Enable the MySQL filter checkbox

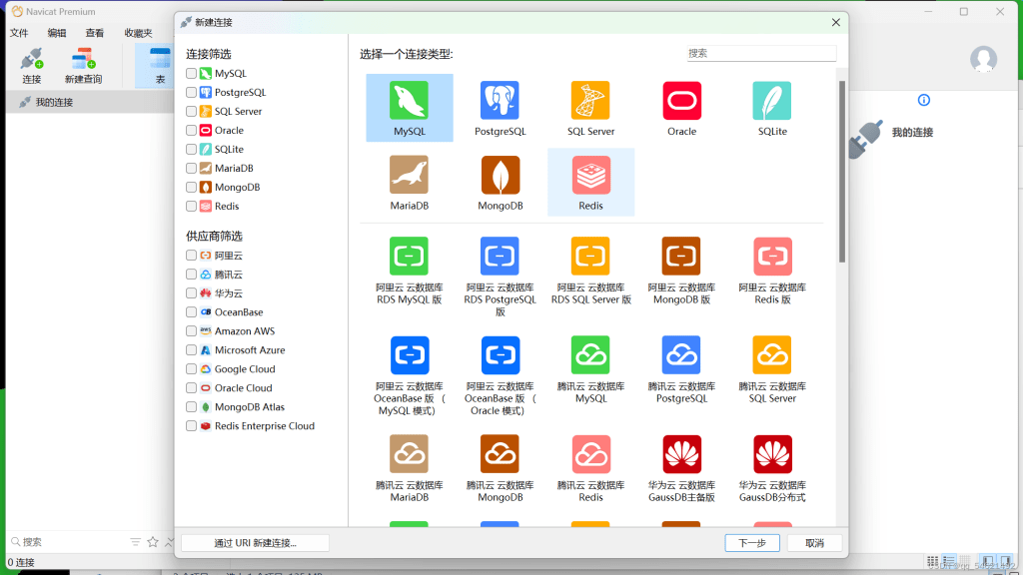click(x=192, y=74)
